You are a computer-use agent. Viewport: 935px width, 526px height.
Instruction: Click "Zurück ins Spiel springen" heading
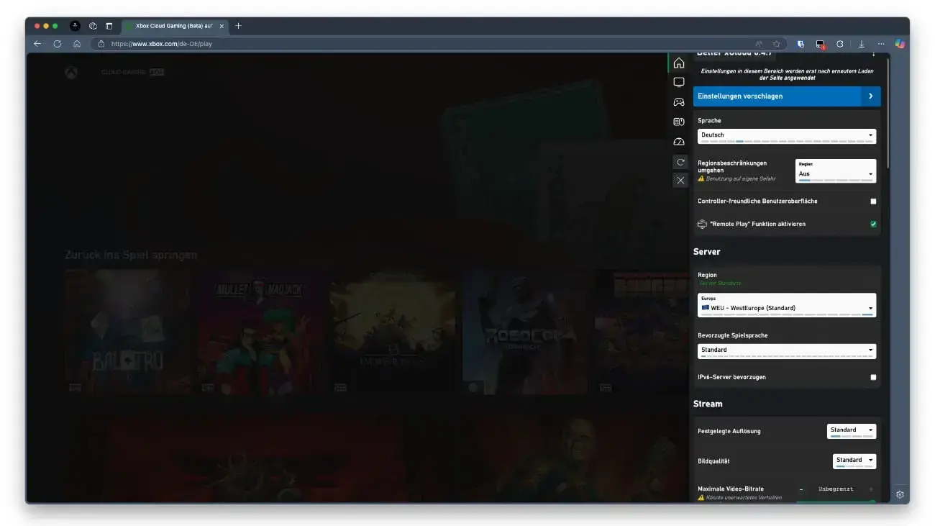coord(131,255)
